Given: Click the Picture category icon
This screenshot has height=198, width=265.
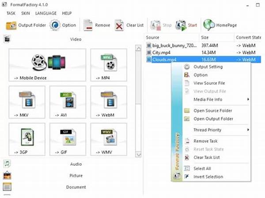Looking at the screenshot, I should tap(7, 175).
